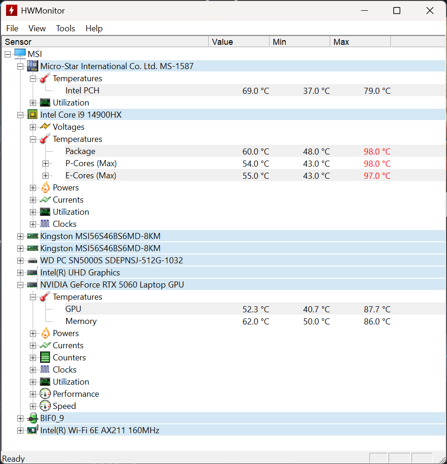The image size is (447, 464).
Task: Click the flame icon for NVIDIA GPU Powers
Action: click(45, 333)
